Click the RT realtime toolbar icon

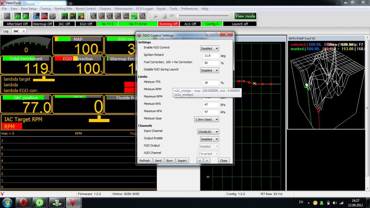[x=26, y=16]
